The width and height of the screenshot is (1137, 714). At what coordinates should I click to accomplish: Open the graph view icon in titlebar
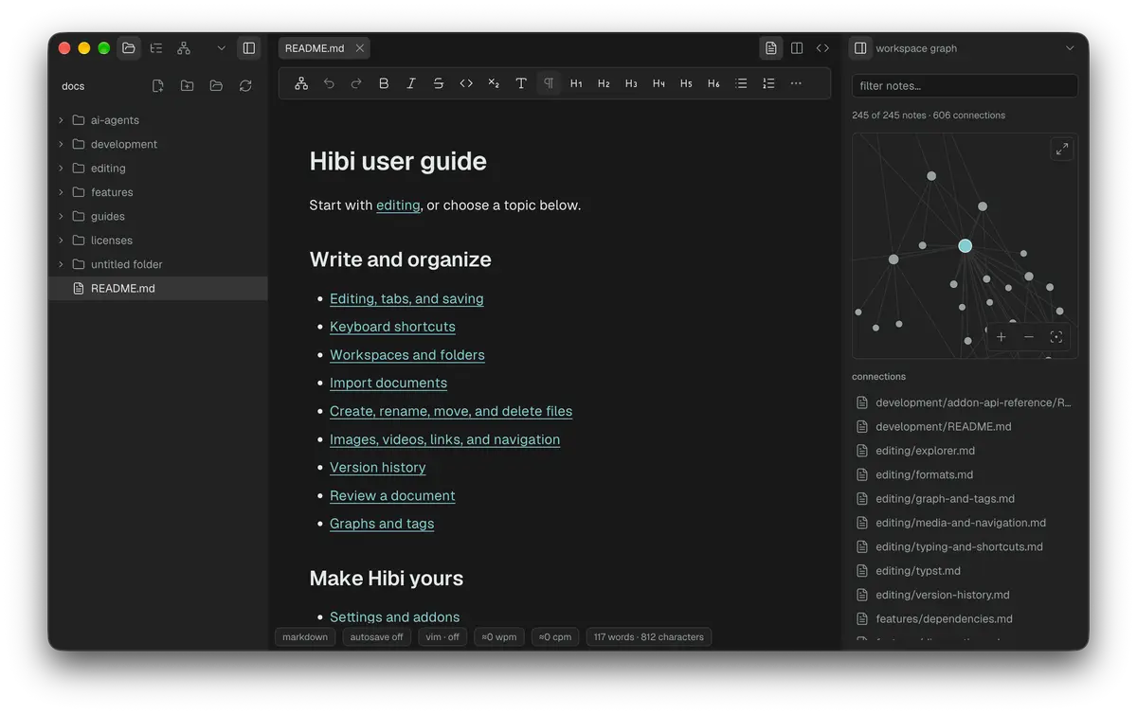184,48
